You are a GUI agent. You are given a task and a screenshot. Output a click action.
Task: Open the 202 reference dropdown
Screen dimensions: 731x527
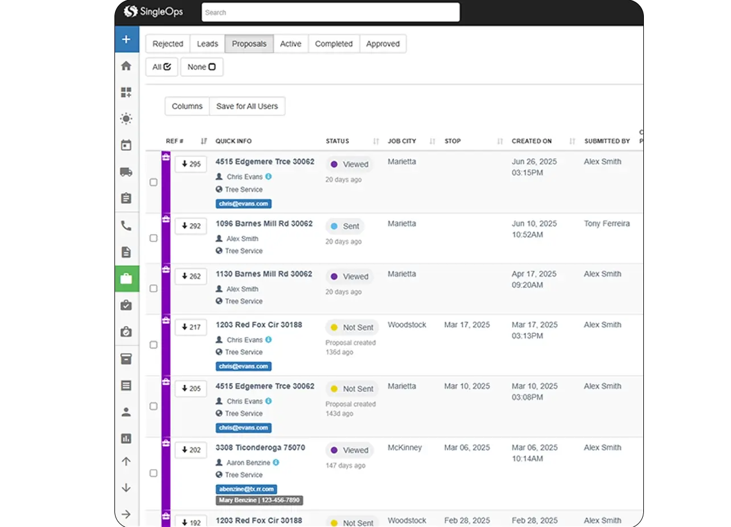[191, 450]
